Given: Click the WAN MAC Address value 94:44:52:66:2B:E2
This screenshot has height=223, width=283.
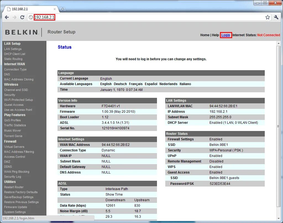Looking at the screenshot, I should [116, 145].
